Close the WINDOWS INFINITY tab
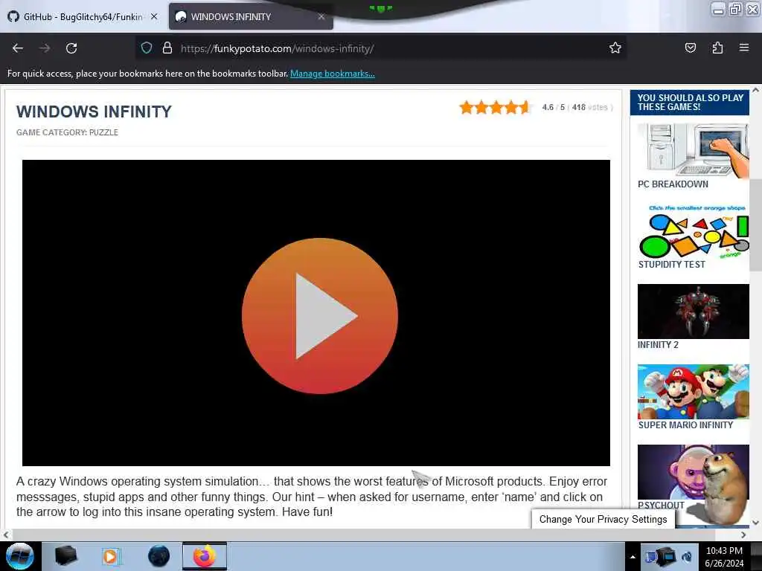The image size is (762, 571). coord(321,16)
